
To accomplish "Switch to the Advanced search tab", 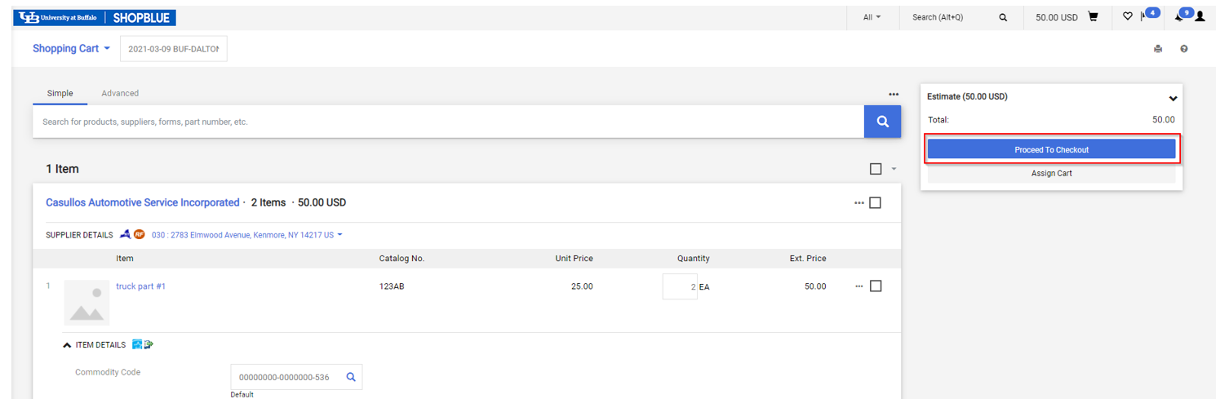I will pyautogui.click(x=120, y=94).
